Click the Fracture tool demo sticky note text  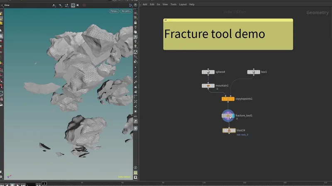(215, 34)
